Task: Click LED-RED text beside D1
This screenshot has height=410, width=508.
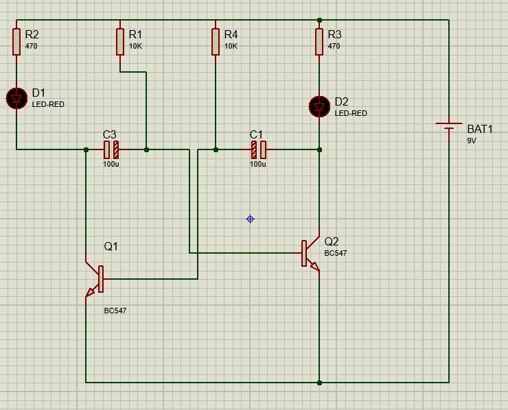Action: [x=48, y=104]
